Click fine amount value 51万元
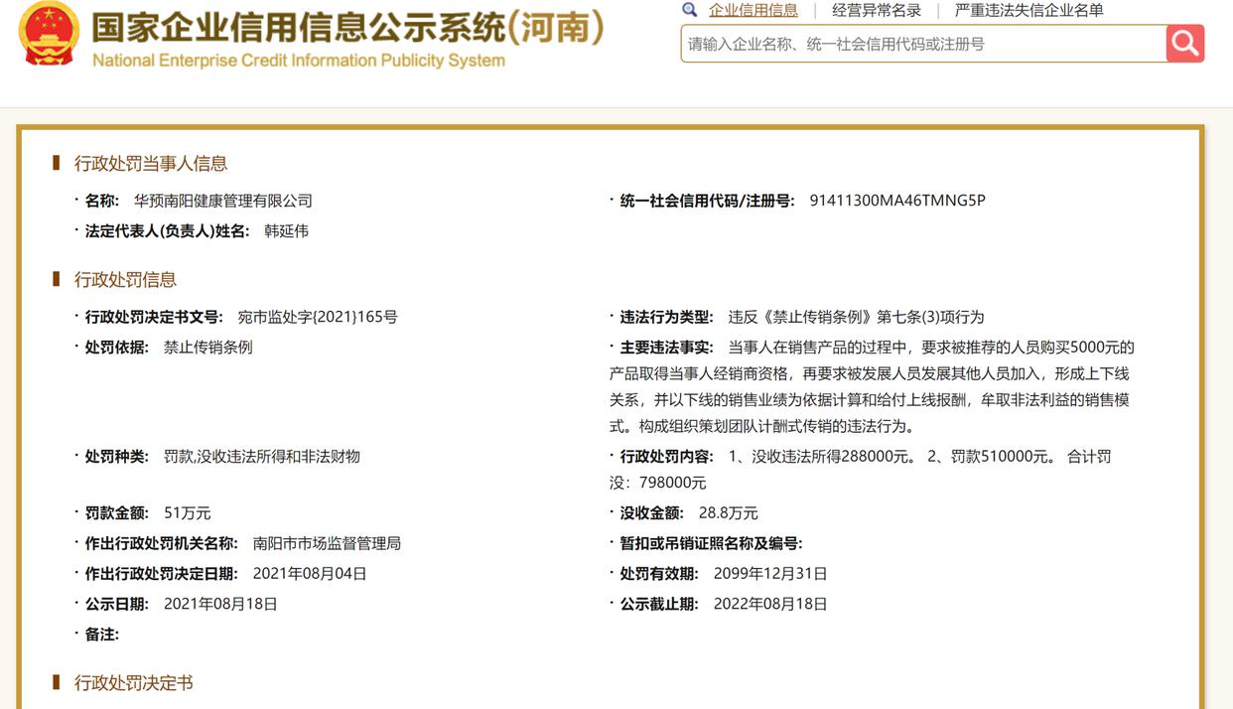 188,513
